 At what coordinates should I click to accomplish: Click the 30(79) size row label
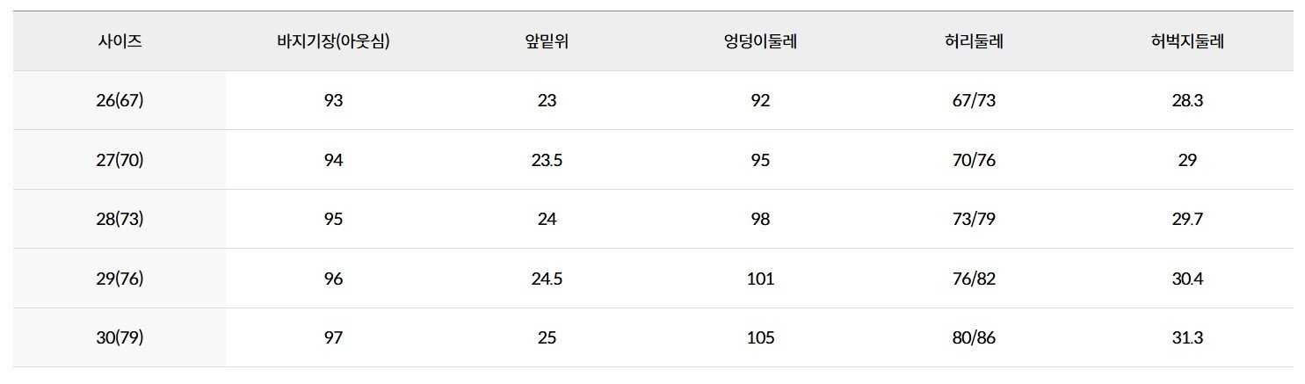120,337
